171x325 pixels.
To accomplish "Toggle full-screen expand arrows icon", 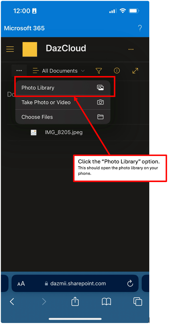I will click(x=135, y=71).
